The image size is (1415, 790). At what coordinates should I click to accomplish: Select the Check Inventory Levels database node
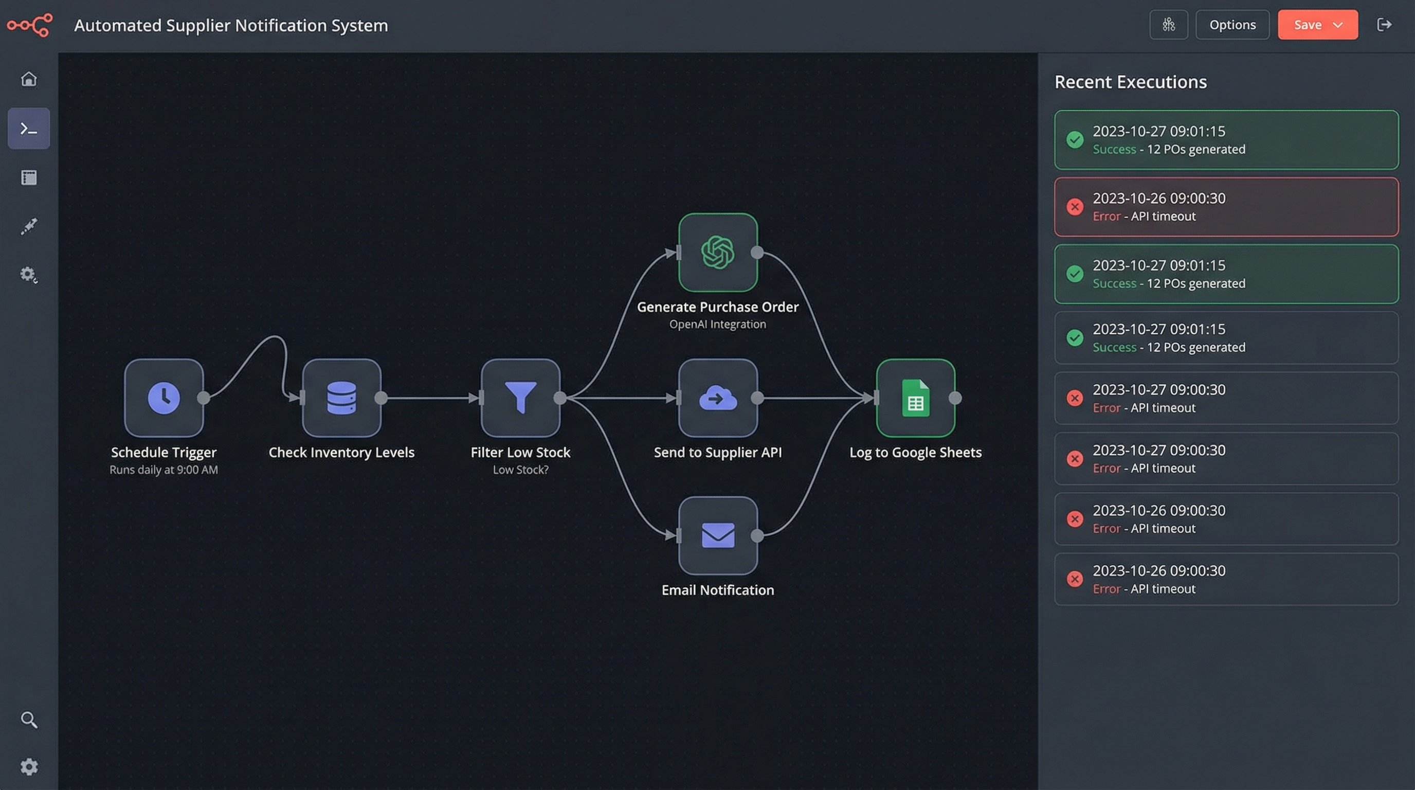tap(341, 398)
